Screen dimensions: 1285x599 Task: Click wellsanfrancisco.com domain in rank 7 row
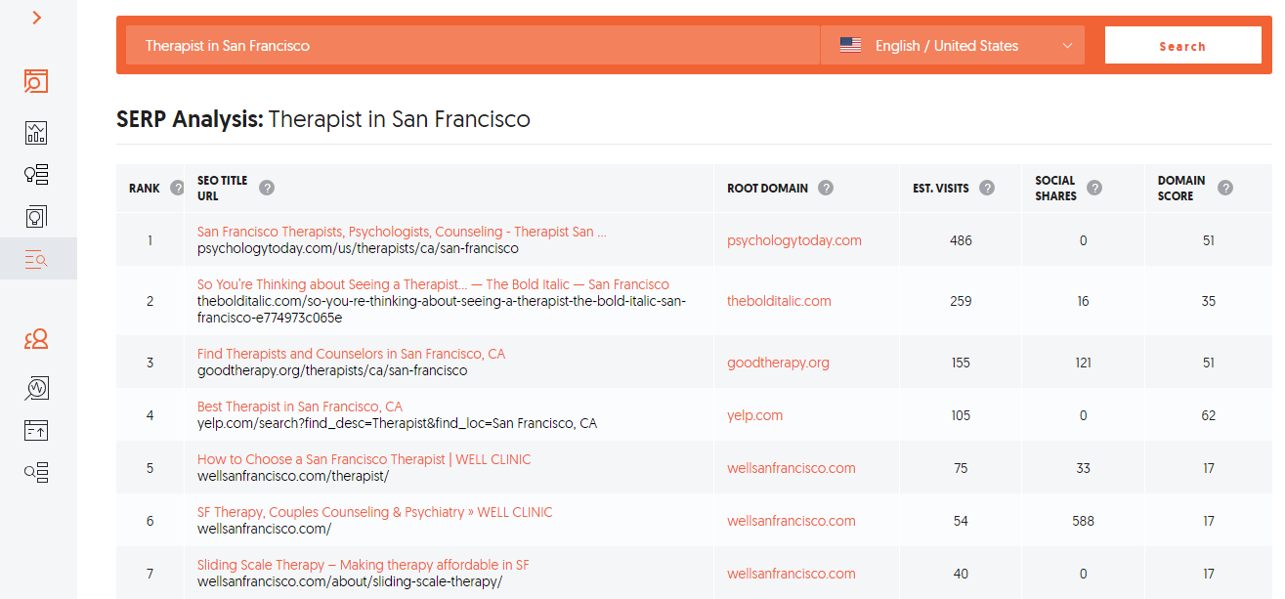pos(792,574)
